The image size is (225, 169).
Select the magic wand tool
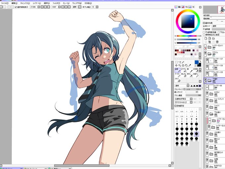click(x=183, y=62)
